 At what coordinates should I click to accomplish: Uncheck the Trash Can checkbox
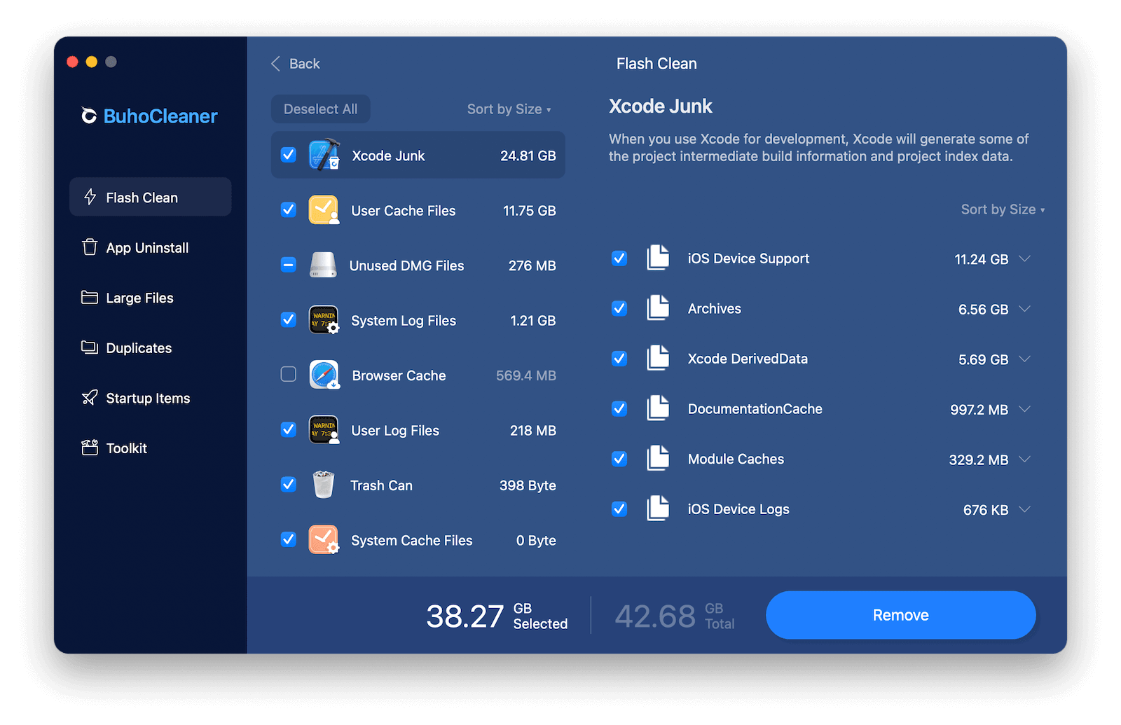[289, 484]
